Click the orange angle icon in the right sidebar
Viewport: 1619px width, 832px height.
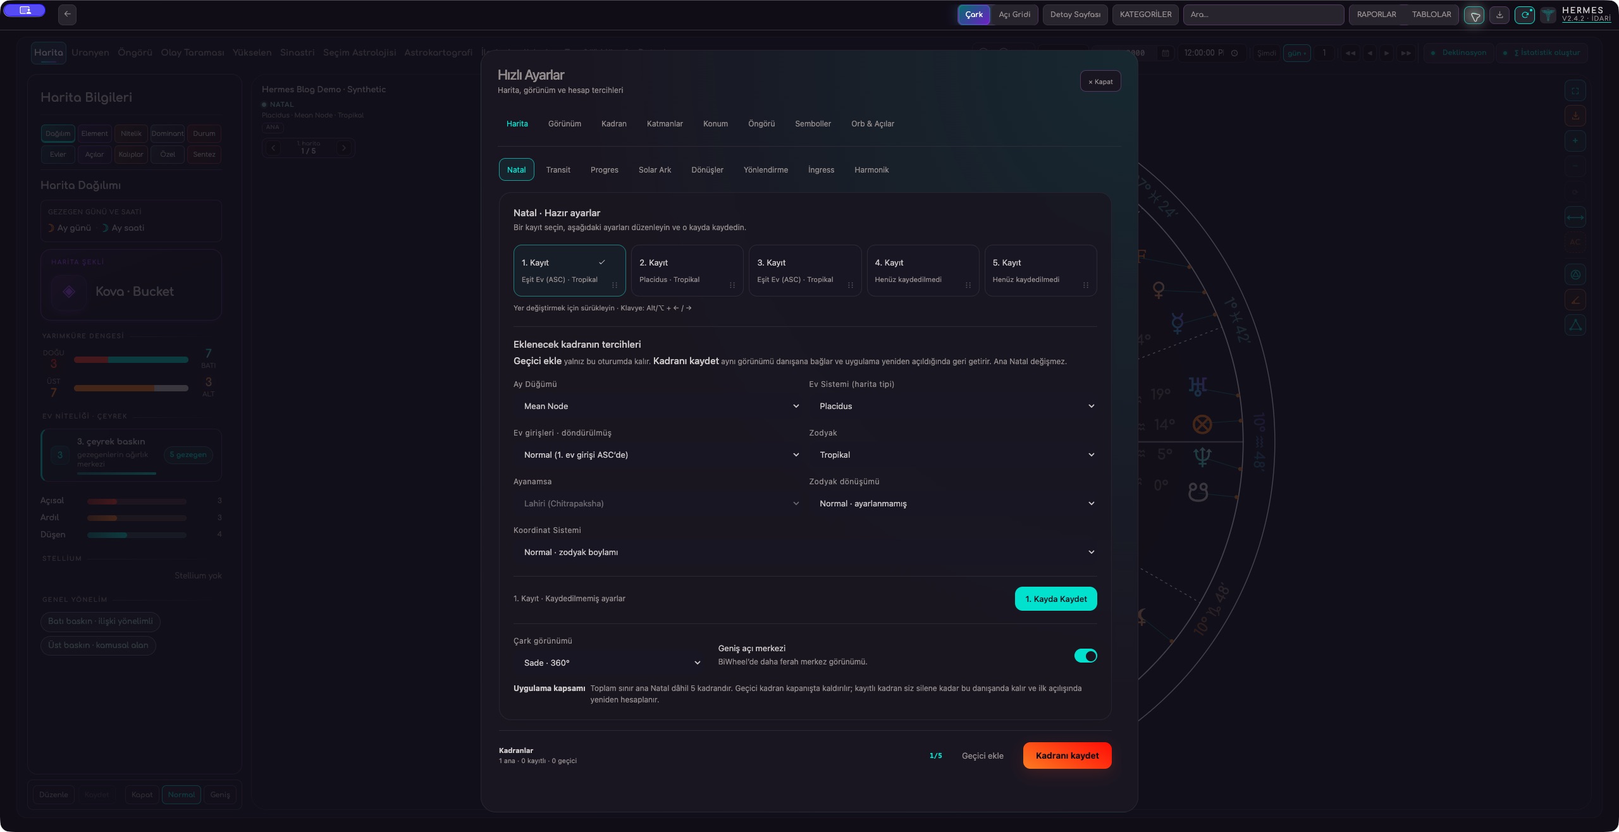(x=1575, y=300)
